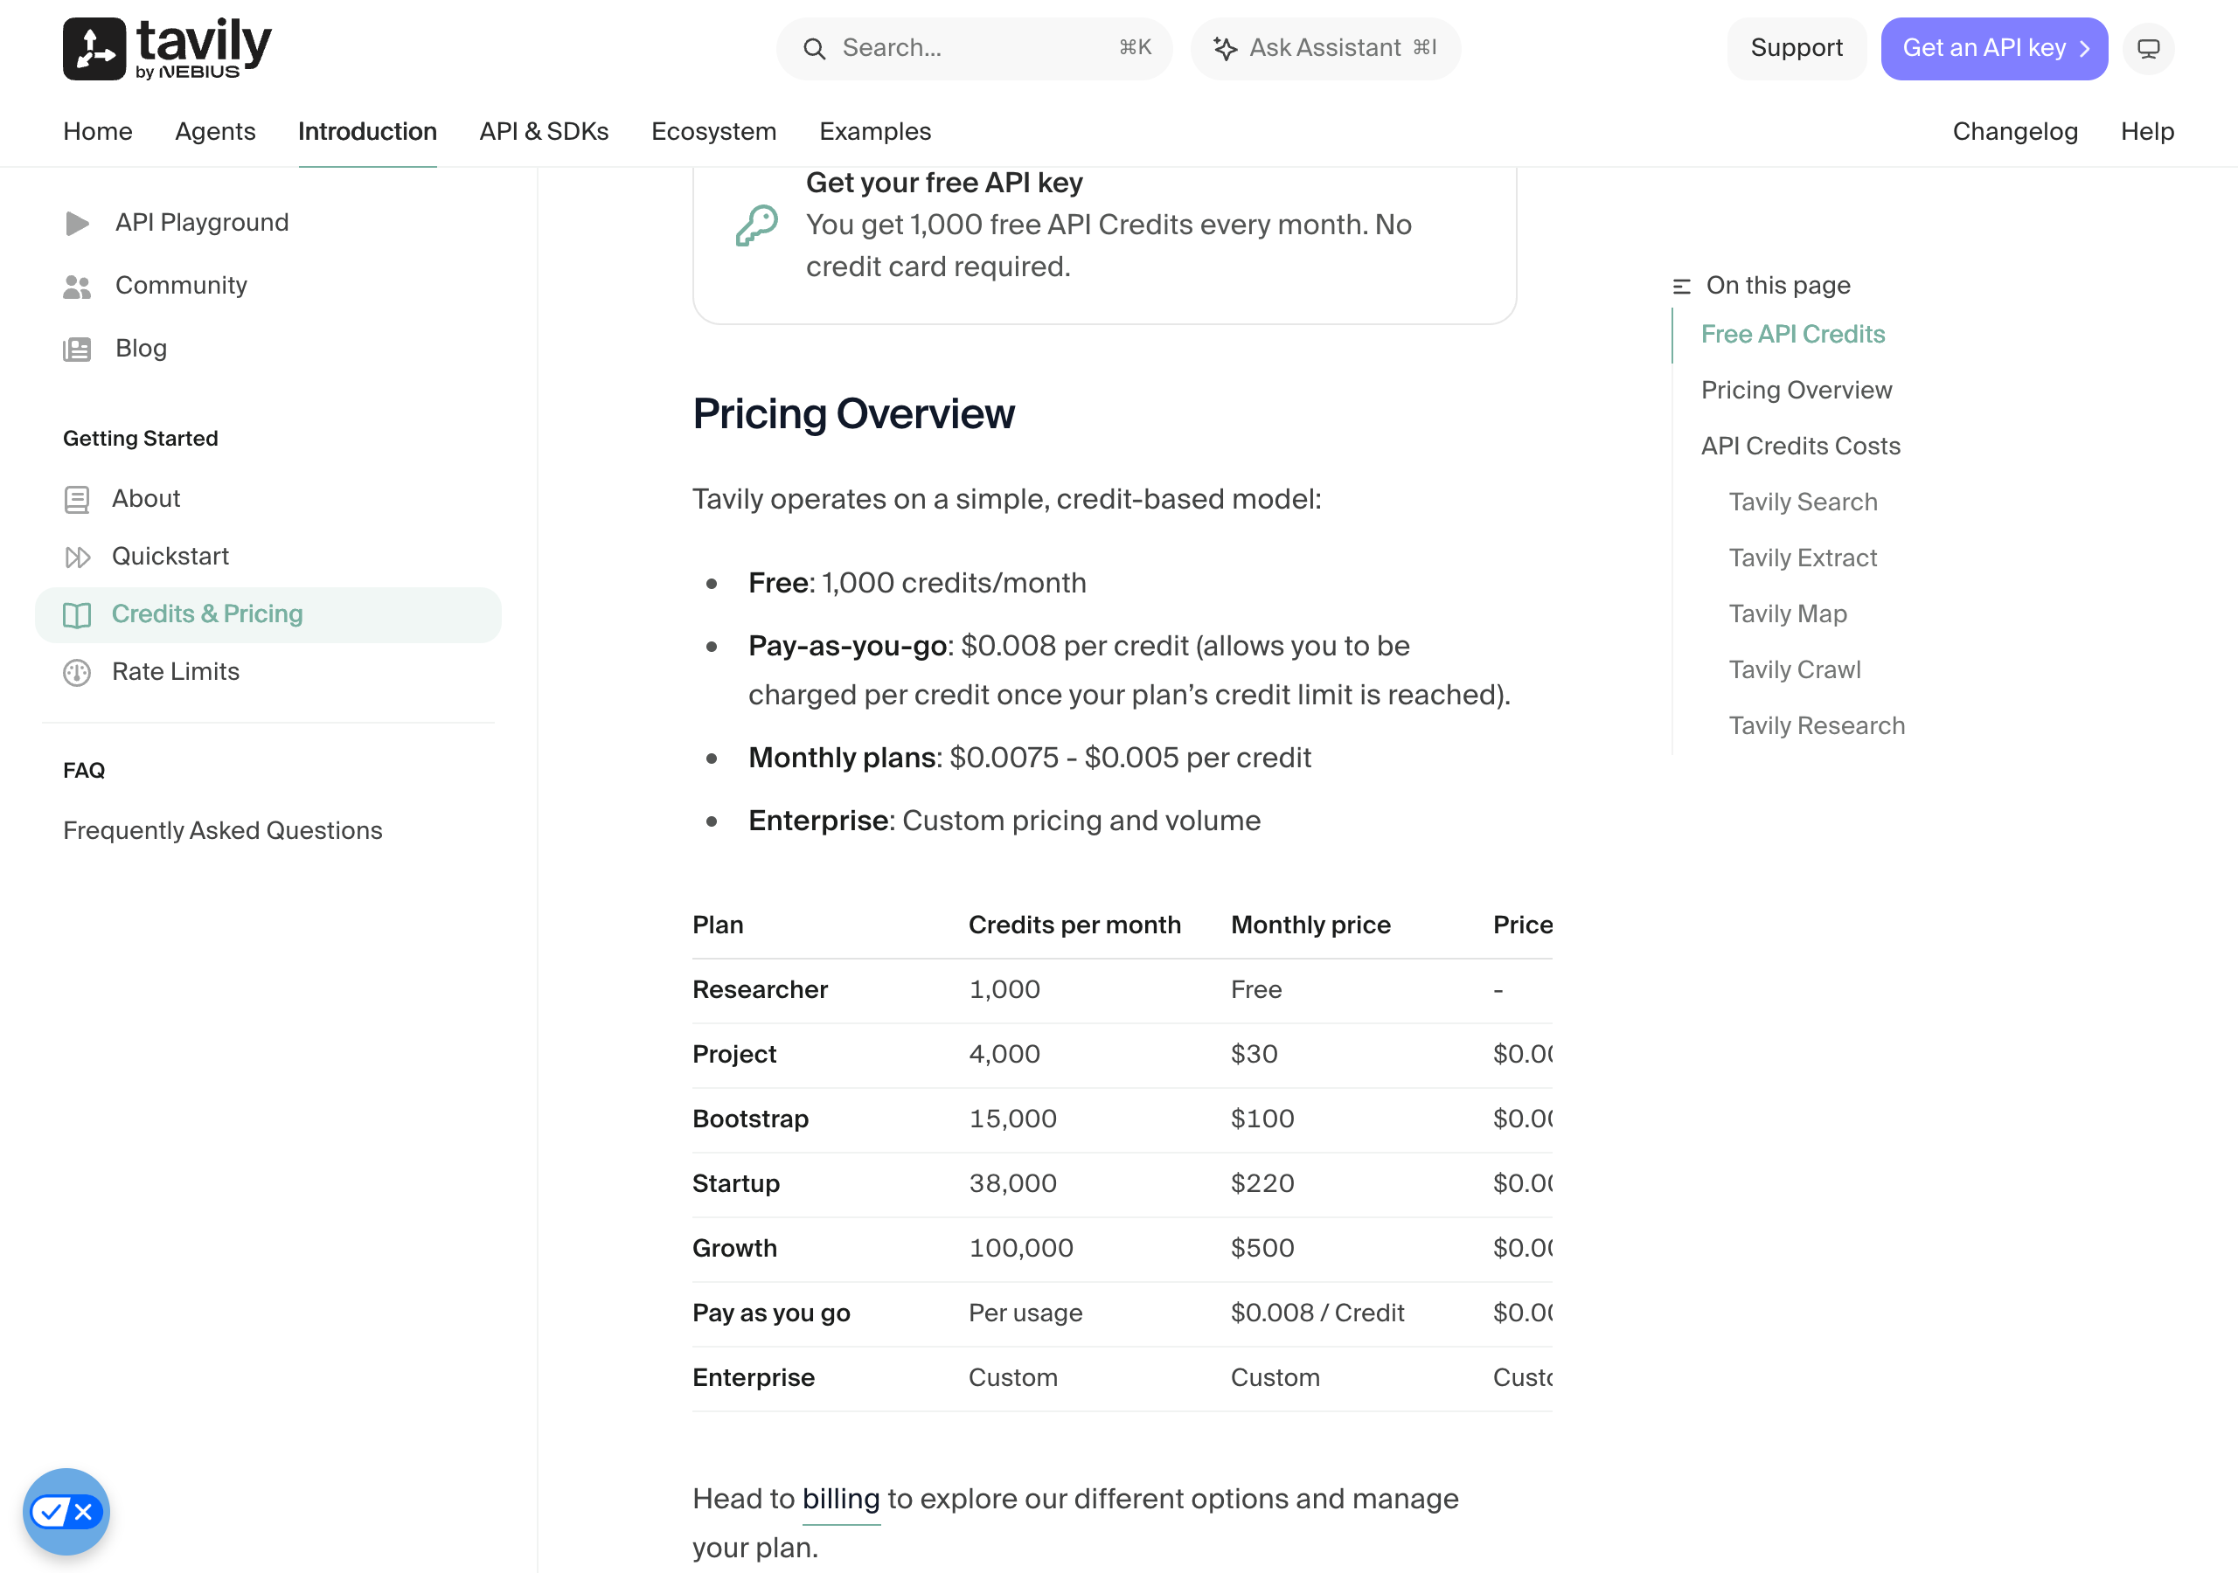Screen dimensions: 2238x1573
Task: Jump to Tavily Map section
Action: click(1788, 614)
